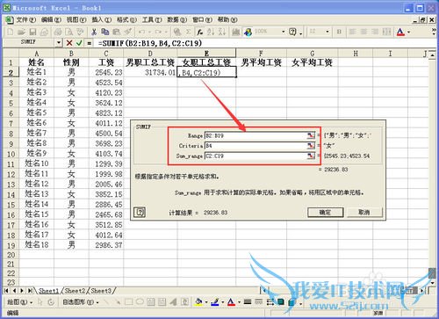This screenshot has width=439, height=319.
Task: Open the Chart Wizard icon
Action: [x=236, y=32]
